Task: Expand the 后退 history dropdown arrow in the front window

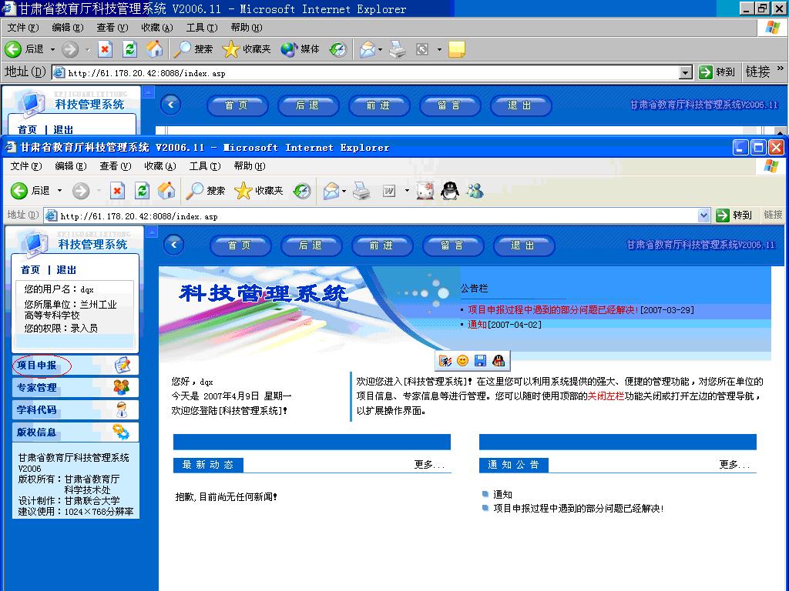Action: pos(60,191)
